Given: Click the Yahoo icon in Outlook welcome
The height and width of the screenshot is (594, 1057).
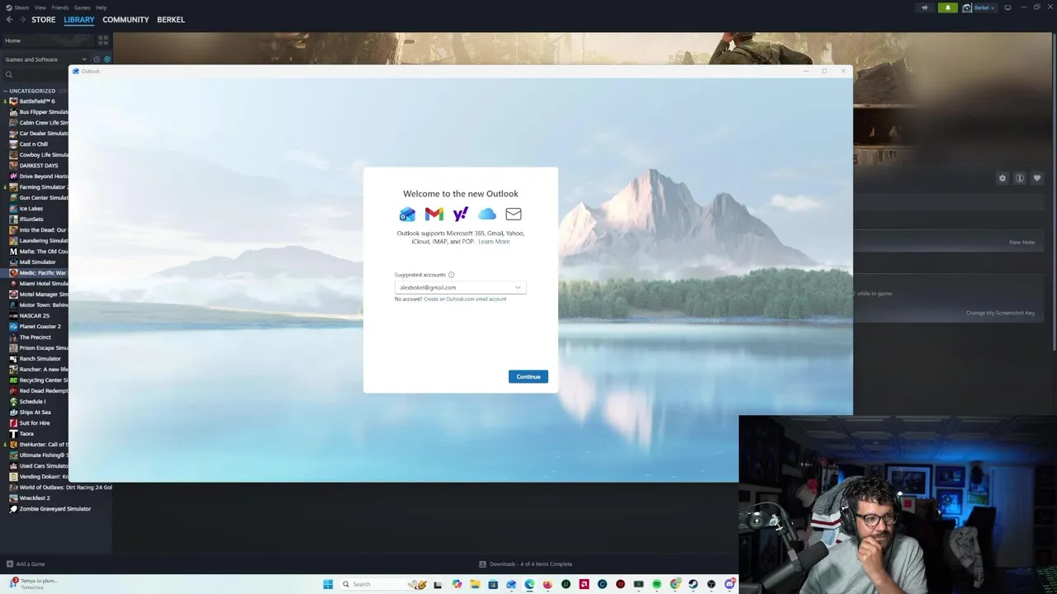Looking at the screenshot, I should coord(461,214).
